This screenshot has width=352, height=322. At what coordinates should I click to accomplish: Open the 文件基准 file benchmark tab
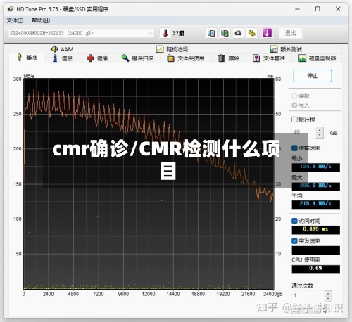pos(269,58)
